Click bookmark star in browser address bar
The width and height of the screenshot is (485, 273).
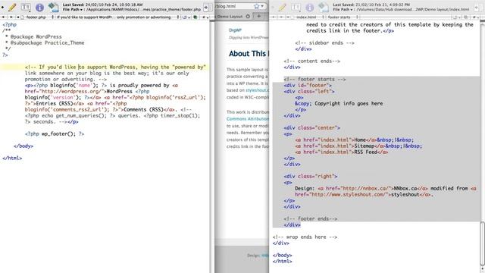point(256,6)
